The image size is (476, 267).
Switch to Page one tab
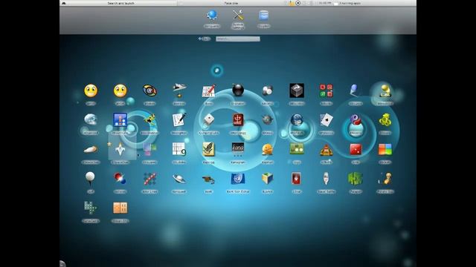tap(231, 3)
